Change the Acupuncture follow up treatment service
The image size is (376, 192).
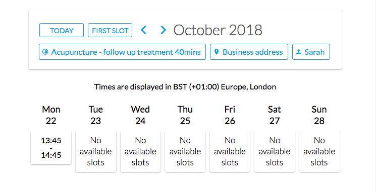[x=122, y=52]
